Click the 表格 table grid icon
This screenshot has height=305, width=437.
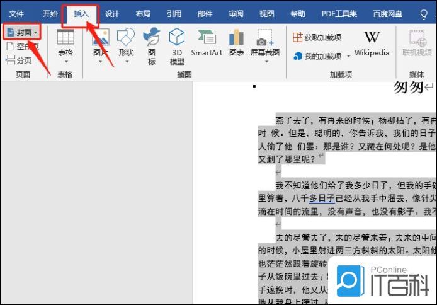65,37
